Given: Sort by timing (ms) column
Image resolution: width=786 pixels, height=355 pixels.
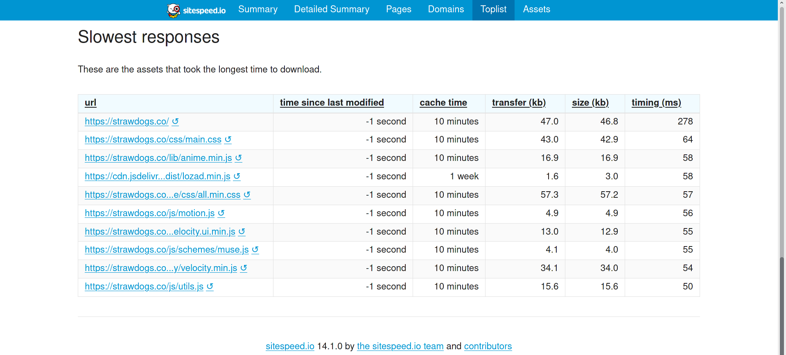Looking at the screenshot, I should coord(656,103).
